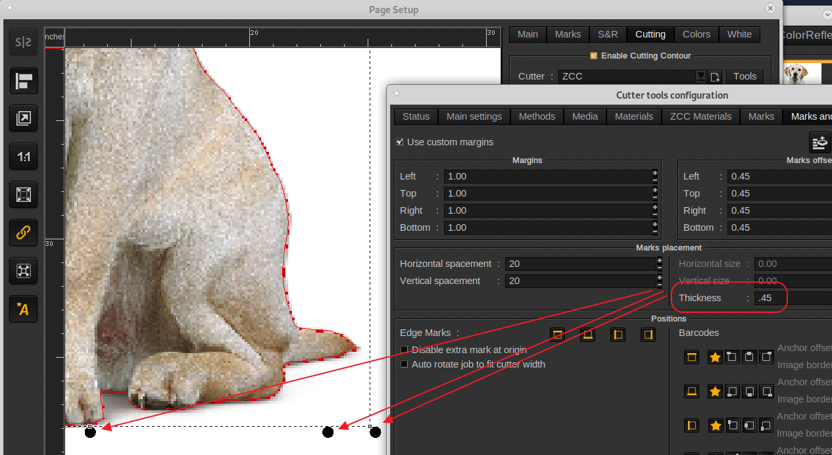Click the S|S mirror icon in sidebar
The height and width of the screenshot is (455, 832).
click(24, 42)
